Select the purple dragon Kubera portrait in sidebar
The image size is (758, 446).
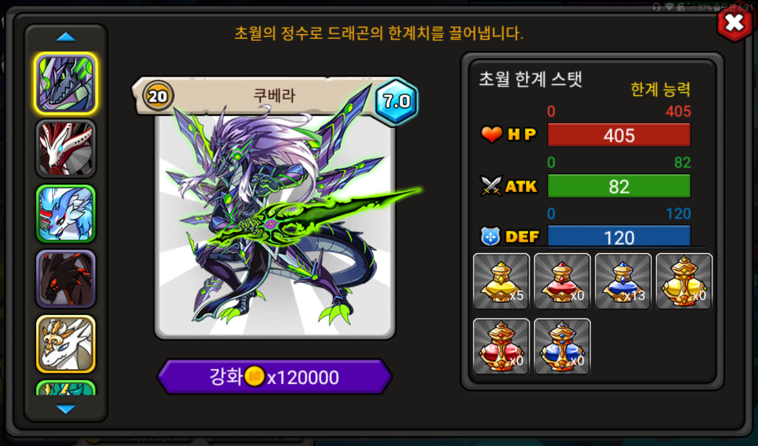pyautogui.click(x=66, y=83)
